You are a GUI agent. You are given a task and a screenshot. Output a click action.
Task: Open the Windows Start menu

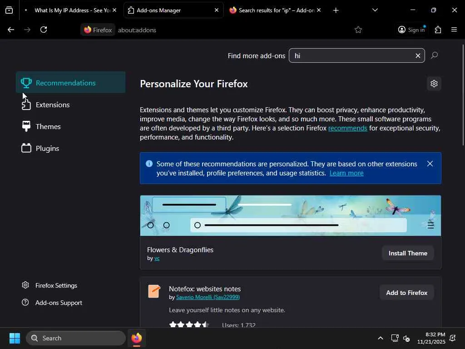pos(15,338)
